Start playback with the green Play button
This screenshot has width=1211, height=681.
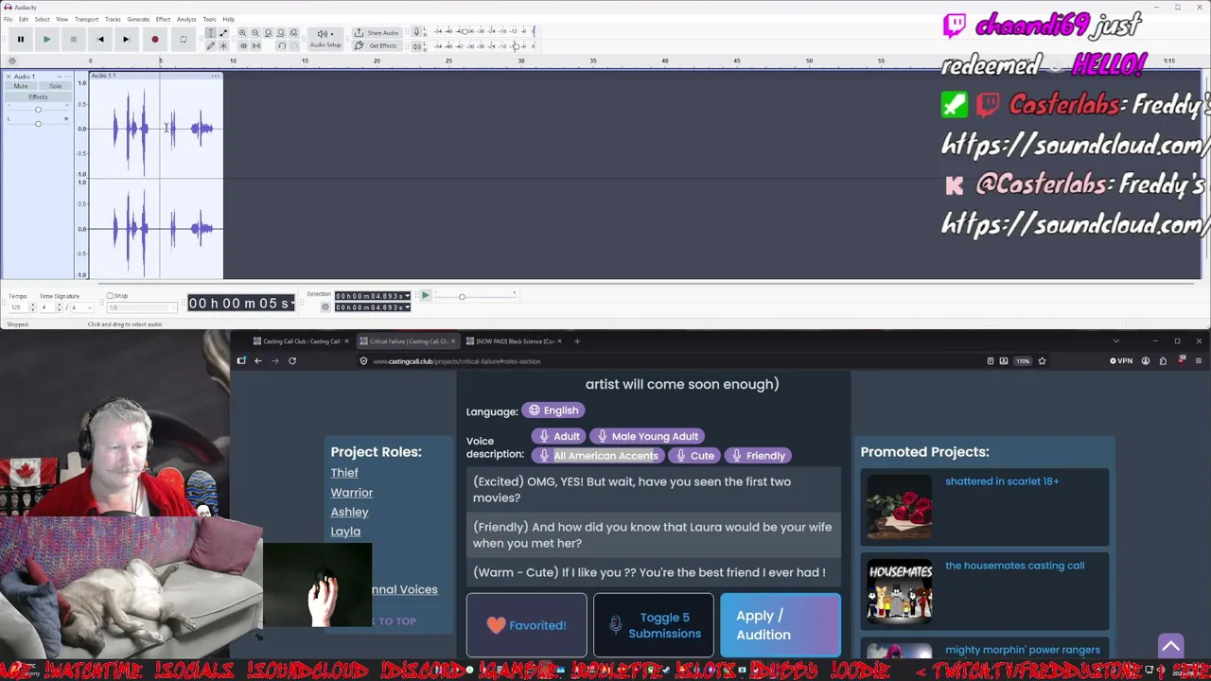click(46, 39)
